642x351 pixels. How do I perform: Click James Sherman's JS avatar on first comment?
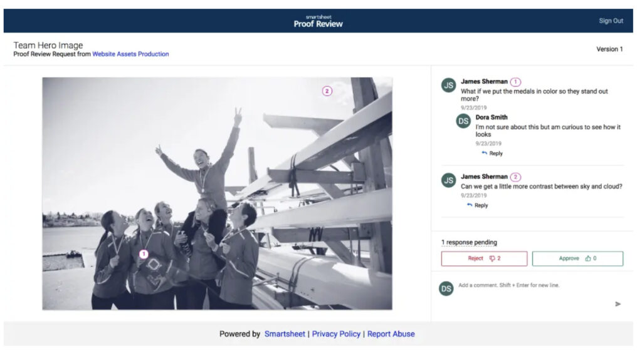(448, 85)
